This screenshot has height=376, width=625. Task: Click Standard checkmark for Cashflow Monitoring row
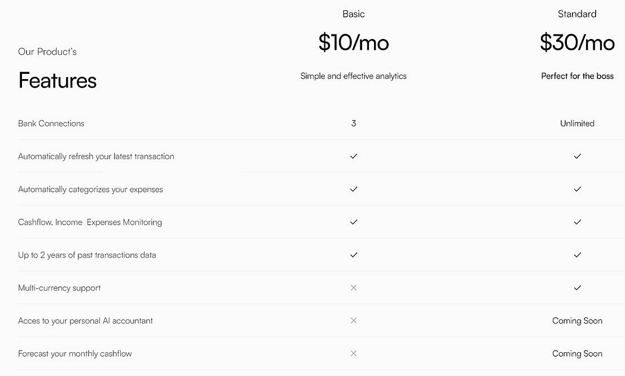click(x=577, y=222)
